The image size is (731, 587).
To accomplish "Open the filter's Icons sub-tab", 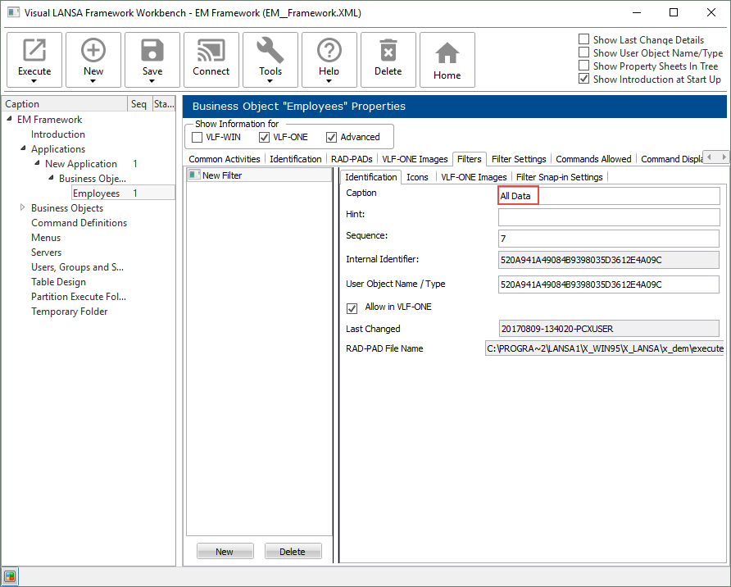I will (417, 177).
